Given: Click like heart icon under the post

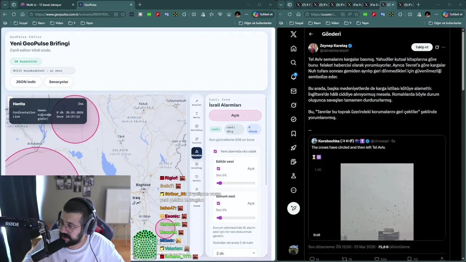Looking at the screenshot, I should point(376,259).
